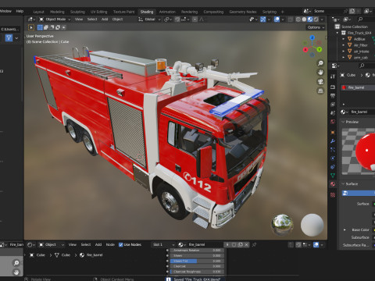Viewport: 375px width, 281px height.
Task: Open the Slot 1 material slot dropdown
Action: [163, 244]
